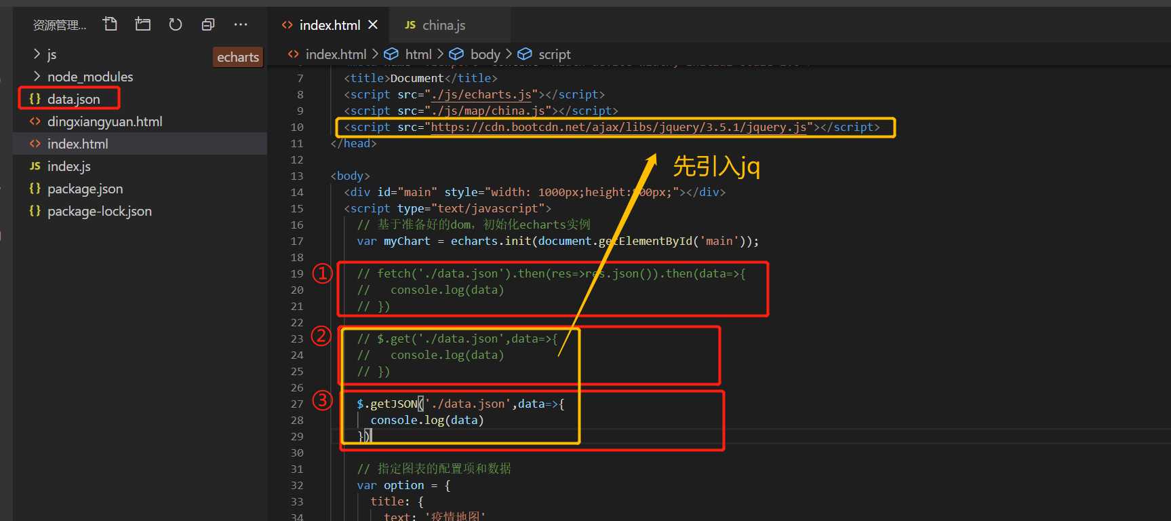Open the ./js/echarts.js source link
This screenshot has height=521, width=1171.
[481, 94]
